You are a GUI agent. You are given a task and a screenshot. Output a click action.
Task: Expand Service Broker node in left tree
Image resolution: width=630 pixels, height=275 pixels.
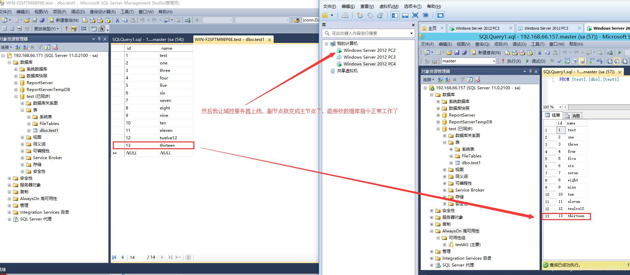pyautogui.click(x=23, y=157)
